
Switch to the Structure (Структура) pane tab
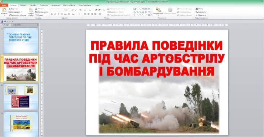coord(17,25)
